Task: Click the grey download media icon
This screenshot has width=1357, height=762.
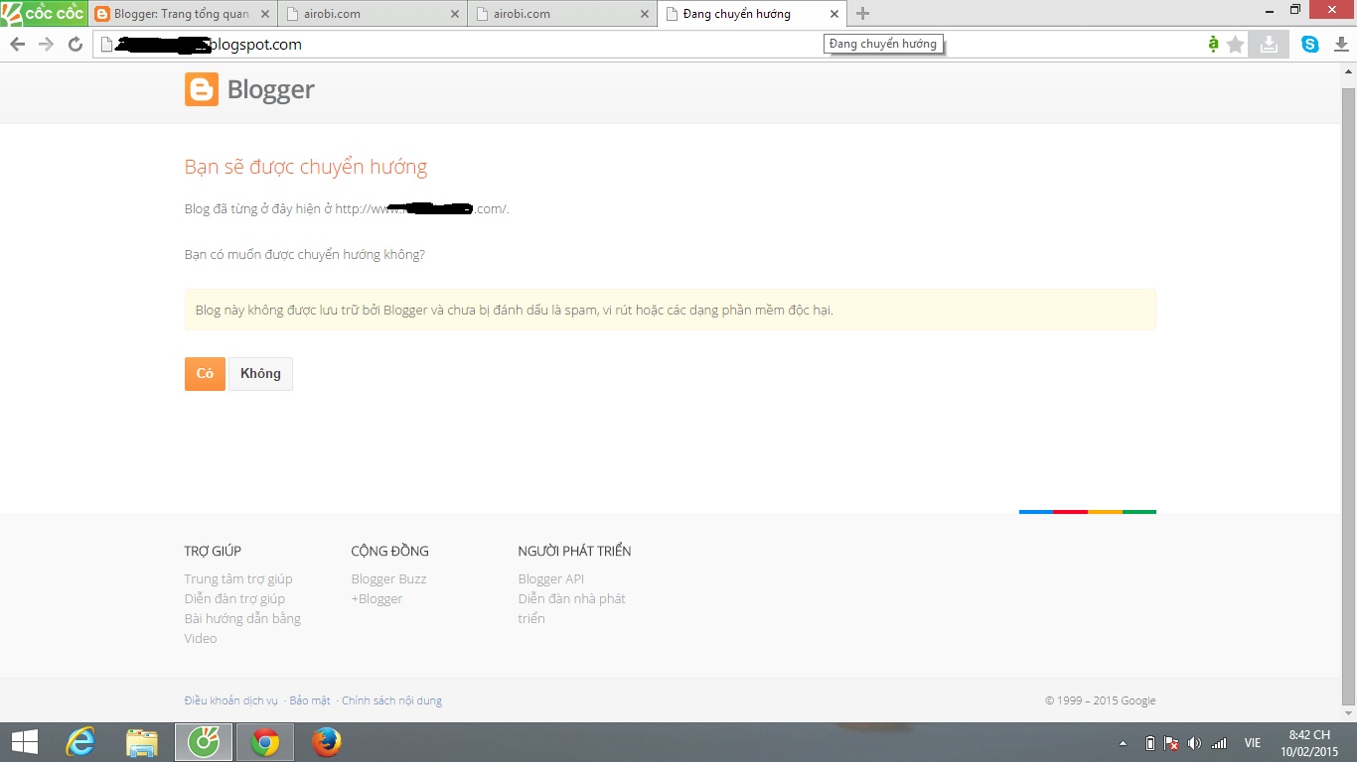Action: (1269, 45)
